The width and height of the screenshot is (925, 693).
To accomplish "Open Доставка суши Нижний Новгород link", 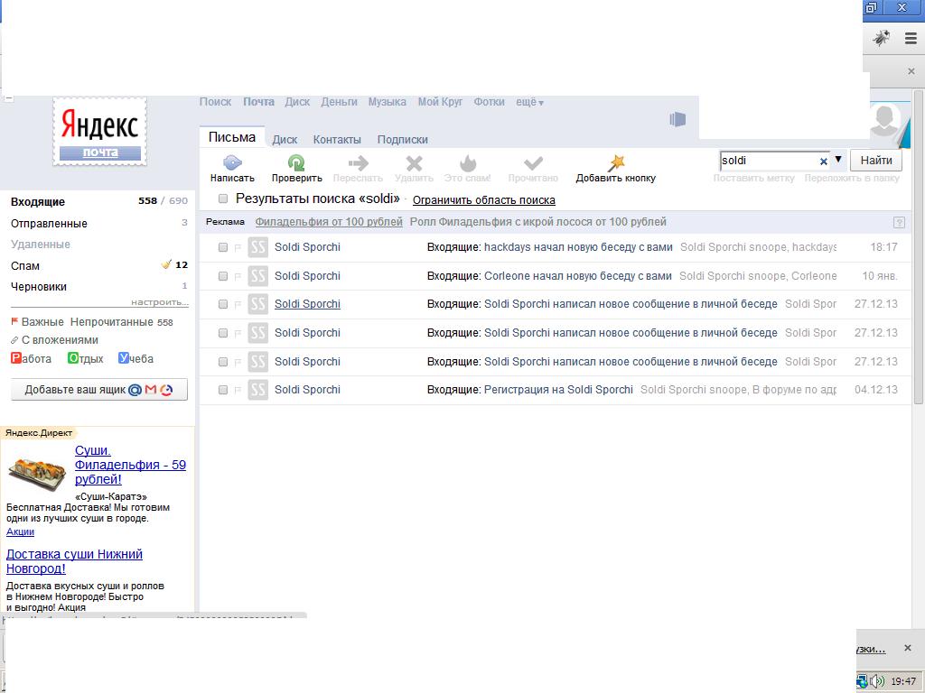I will [74, 561].
